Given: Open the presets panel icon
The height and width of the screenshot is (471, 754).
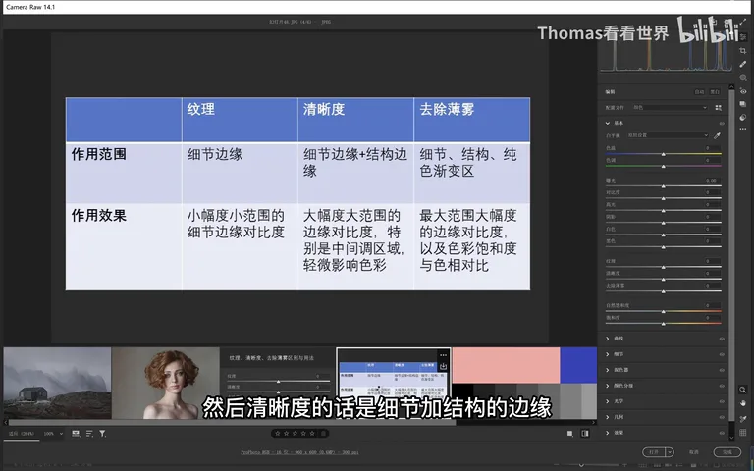Looking at the screenshot, I should pos(743,117).
